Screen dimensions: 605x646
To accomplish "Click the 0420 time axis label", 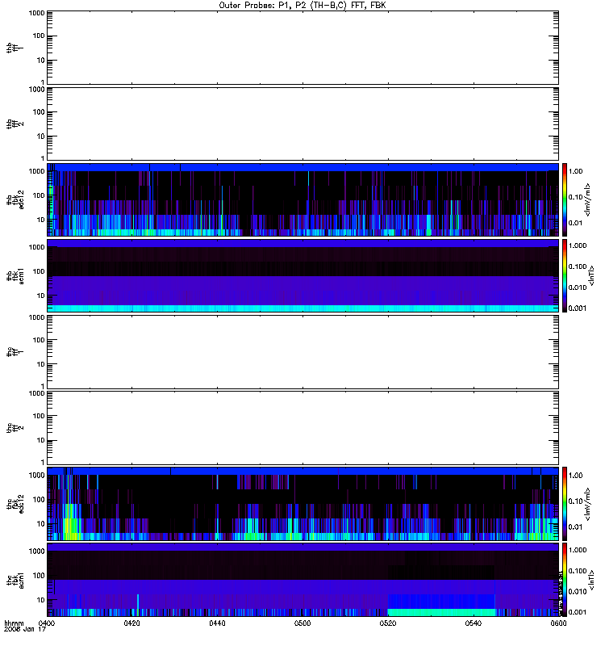I will [131, 623].
